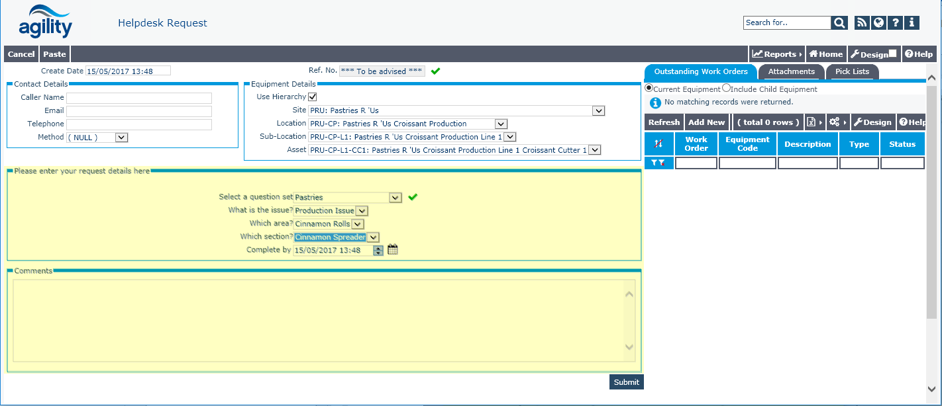Clear sorting via the crossed arrows icon
This screenshot has width=942, height=406.
pyautogui.click(x=658, y=144)
